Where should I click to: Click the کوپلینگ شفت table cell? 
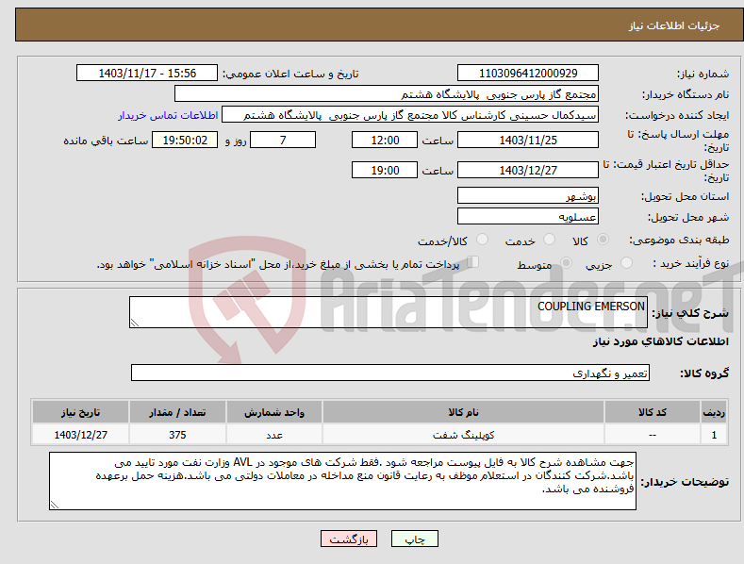point(463,435)
